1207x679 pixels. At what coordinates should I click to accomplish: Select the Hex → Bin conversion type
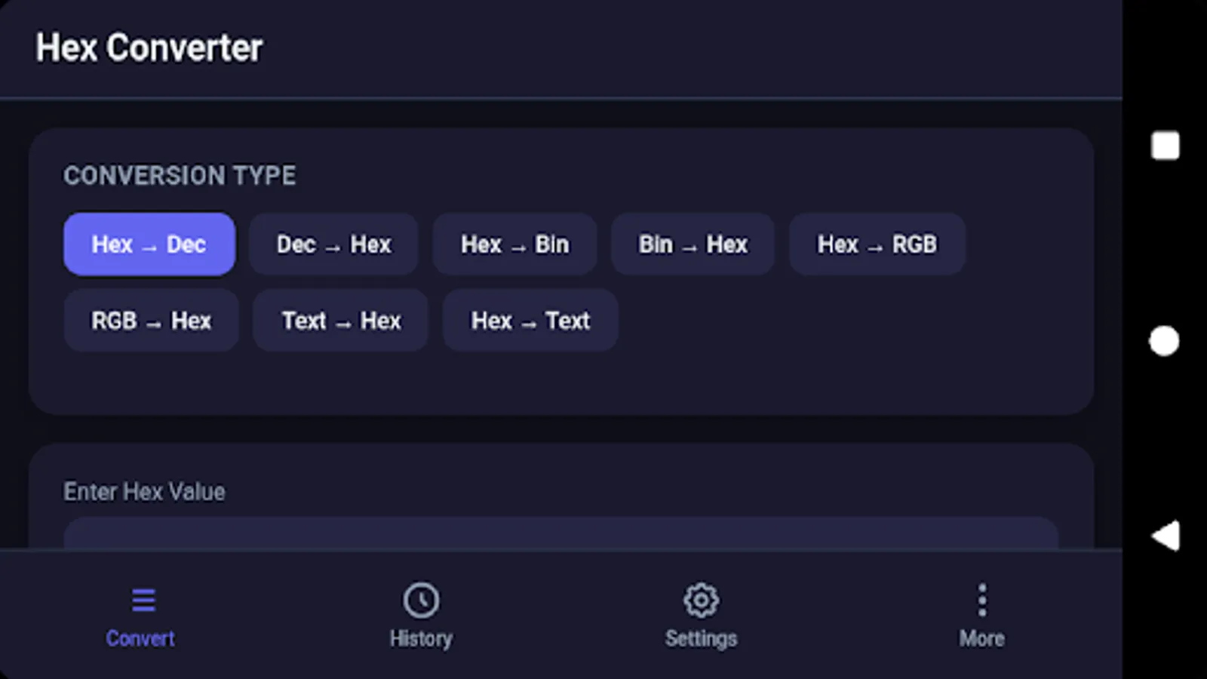click(514, 244)
